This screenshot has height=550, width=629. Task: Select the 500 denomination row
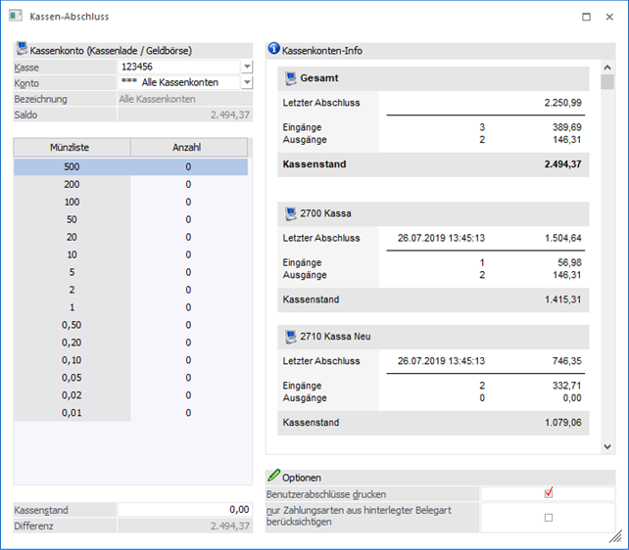[x=72, y=167]
